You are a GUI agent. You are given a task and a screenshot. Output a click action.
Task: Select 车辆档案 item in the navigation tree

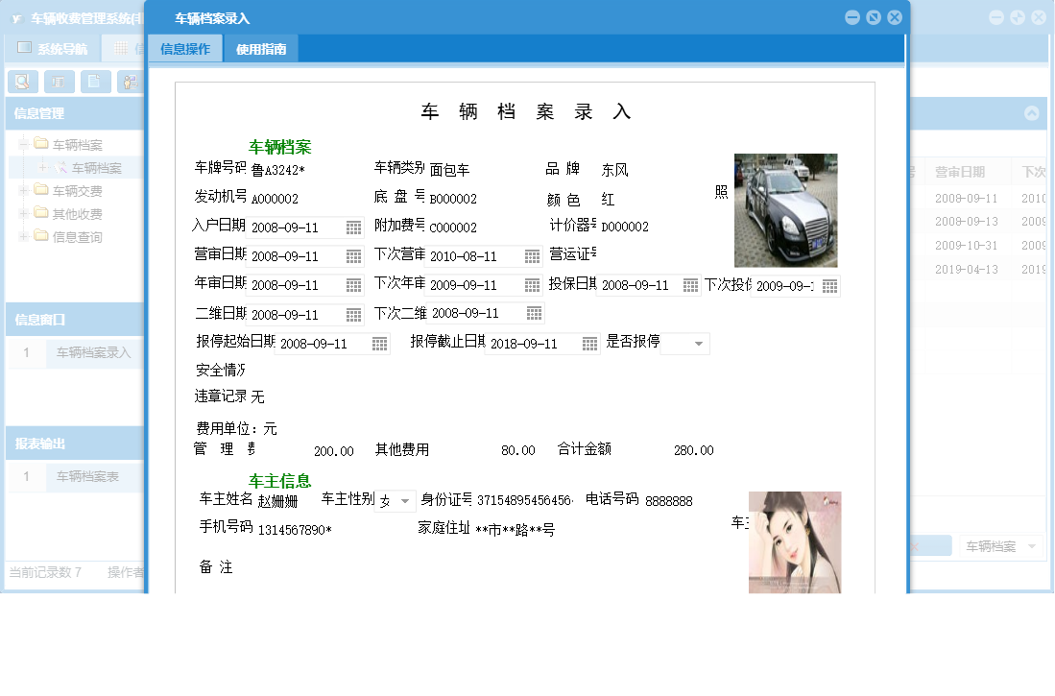tap(96, 169)
